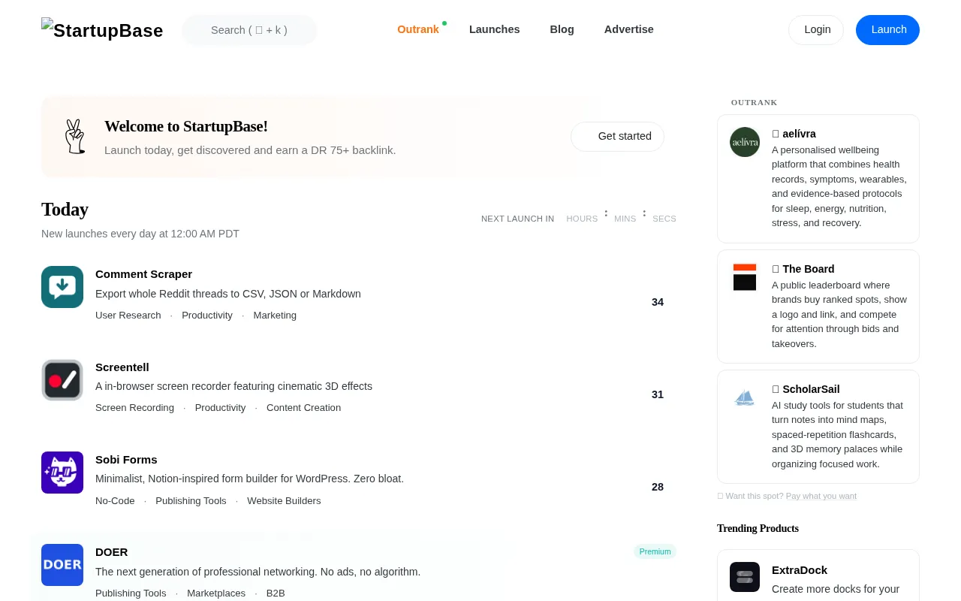The image size is (961, 601).
Task: Click the aelívra round logo
Action: pyautogui.click(x=745, y=142)
